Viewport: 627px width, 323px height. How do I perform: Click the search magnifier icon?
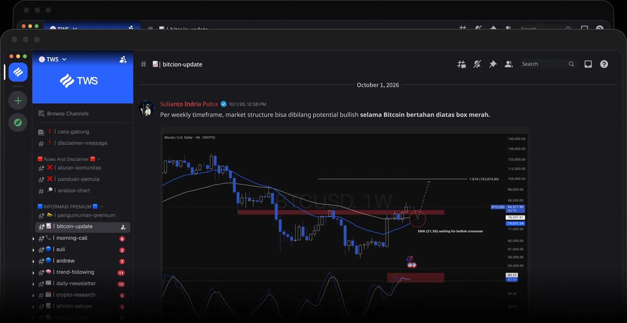[571, 64]
